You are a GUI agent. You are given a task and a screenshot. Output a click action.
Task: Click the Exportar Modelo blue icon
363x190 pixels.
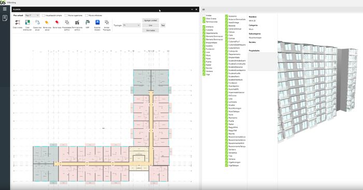(x=97, y=22)
